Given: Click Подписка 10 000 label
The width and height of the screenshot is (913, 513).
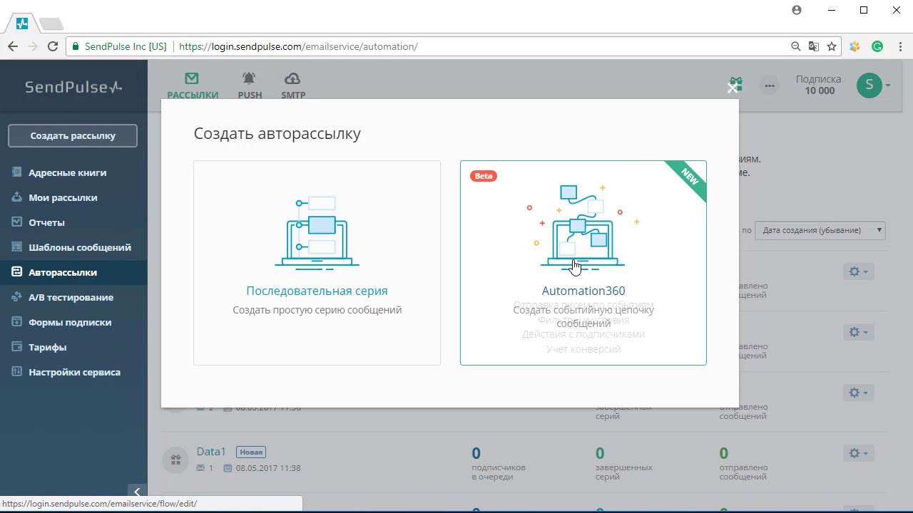Looking at the screenshot, I should coord(819,85).
